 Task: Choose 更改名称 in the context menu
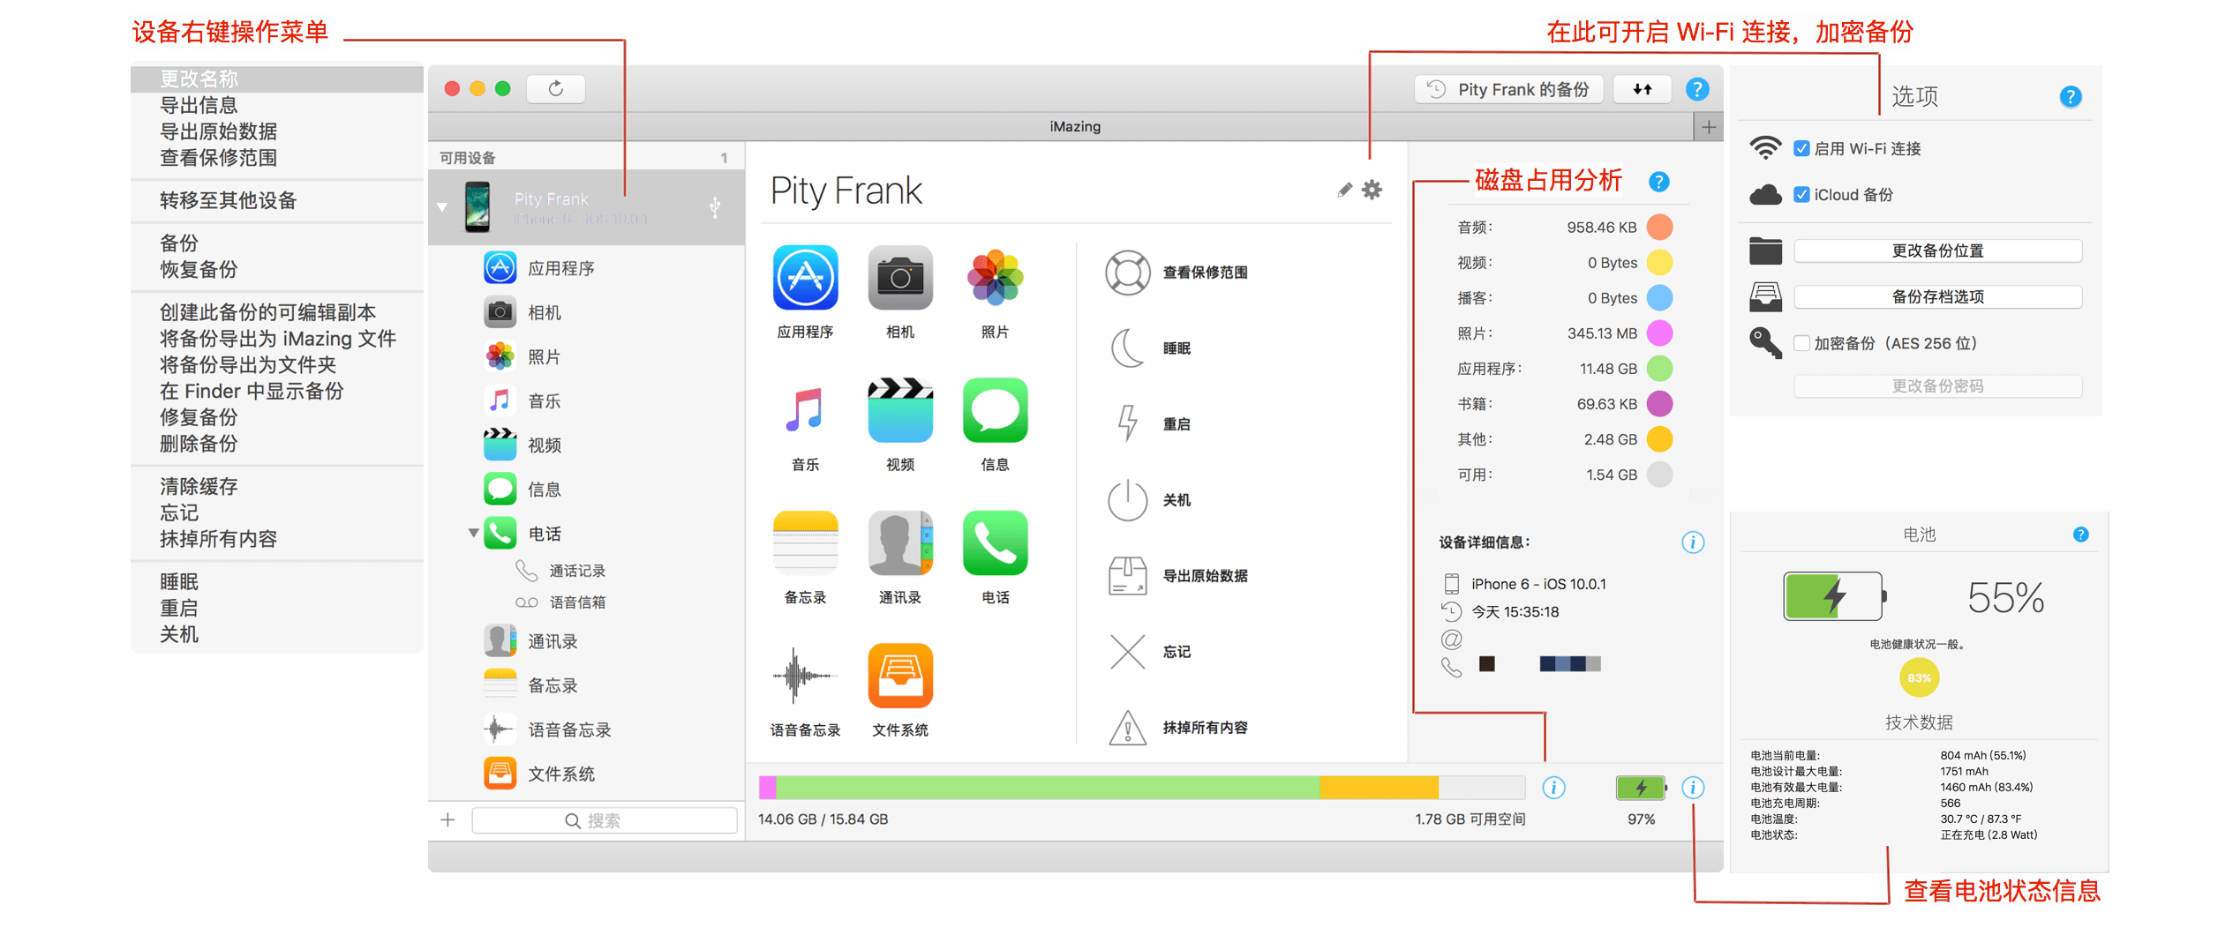click(x=277, y=79)
